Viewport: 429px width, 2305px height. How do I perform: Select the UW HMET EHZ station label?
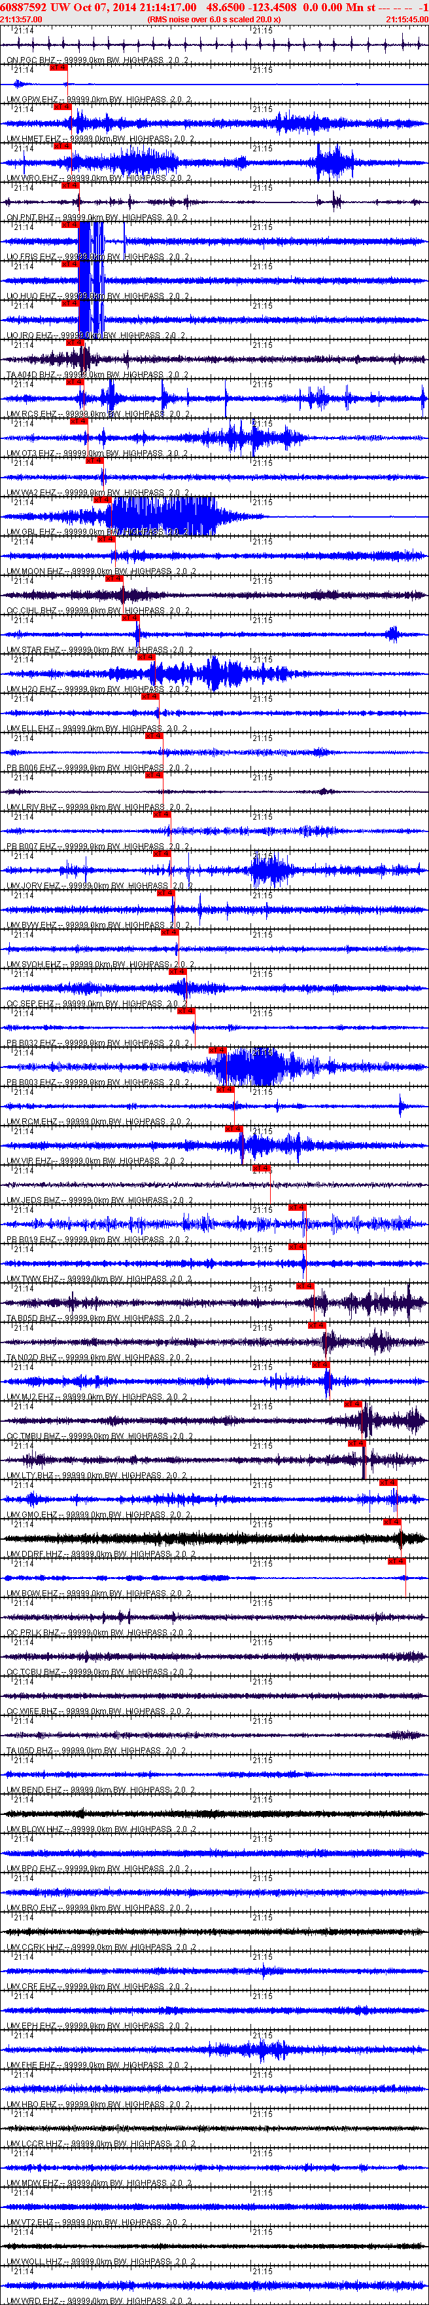[x=100, y=139]
